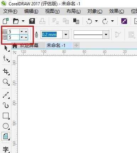
Task: Open the Undo history dropdown arrow
Action: click(x=96, y=21)
